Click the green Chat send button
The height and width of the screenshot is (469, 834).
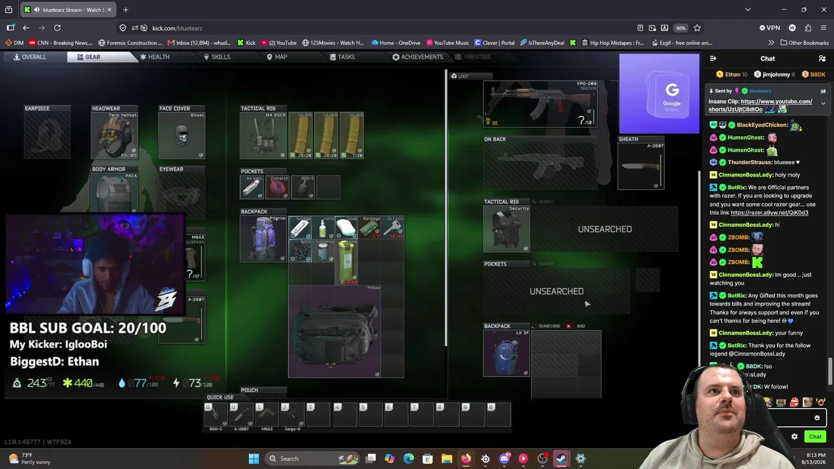(815, 436)
